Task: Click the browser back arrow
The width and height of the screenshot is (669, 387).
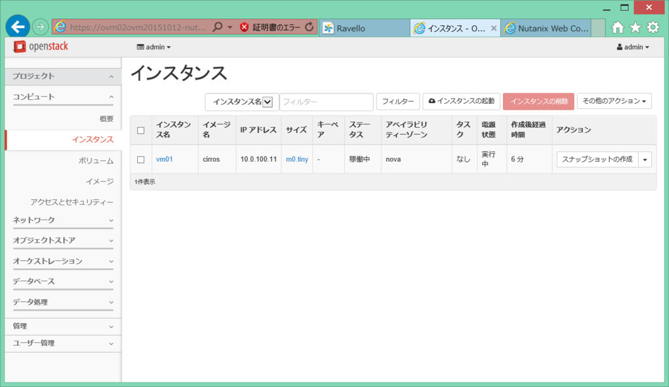Action: pos(17,26)
